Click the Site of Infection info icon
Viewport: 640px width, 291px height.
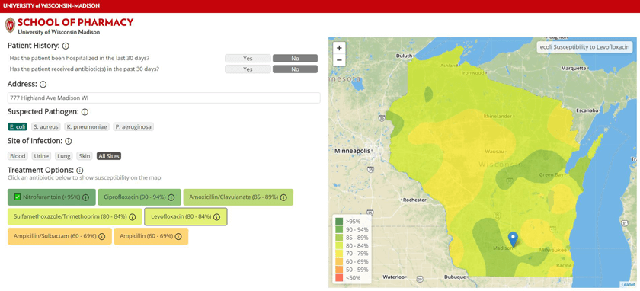[69, 141]
